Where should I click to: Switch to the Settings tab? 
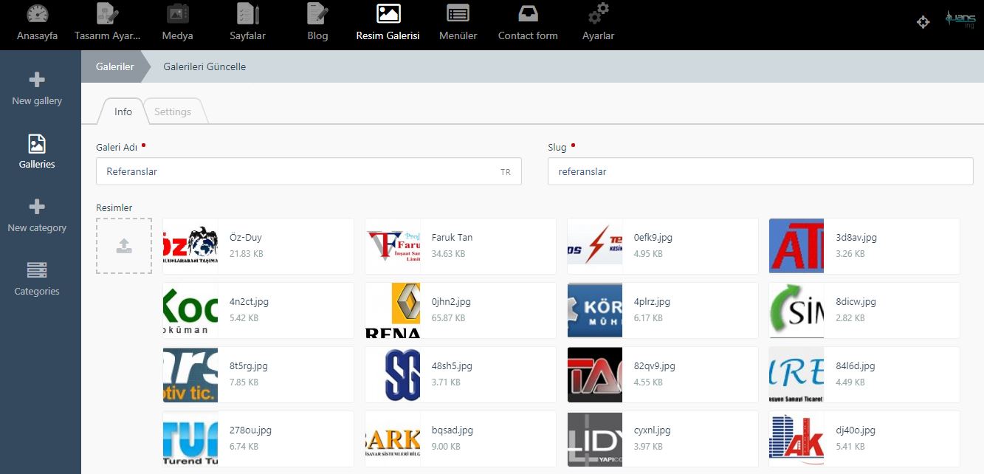[x=173, y=111]
